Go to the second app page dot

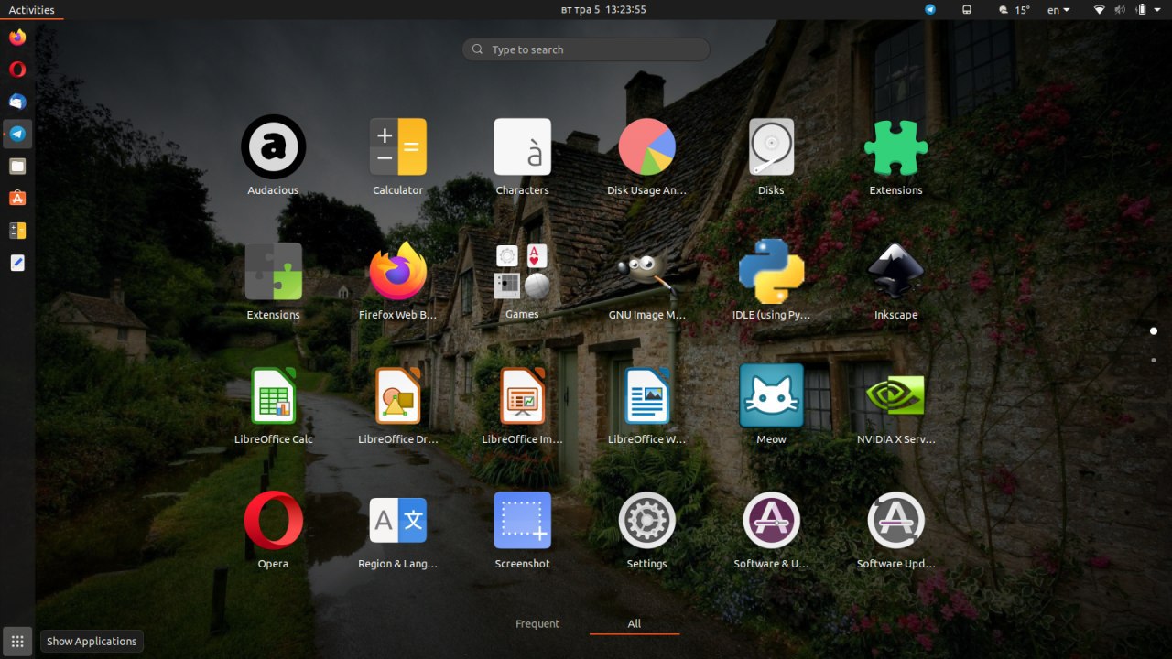pyautogui.click(x=1154, y=360)
